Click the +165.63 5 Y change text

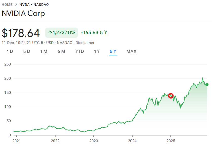94,33
